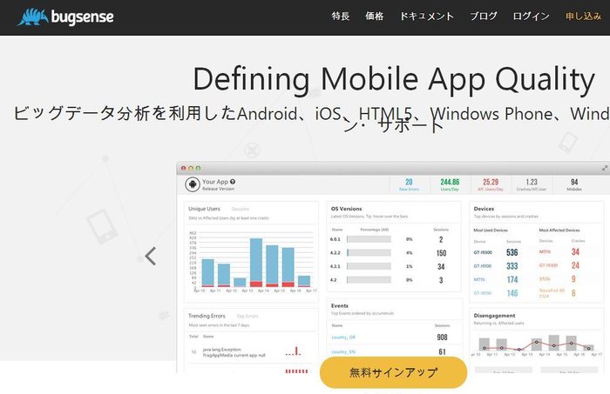Select the New Errors stat showing 20

pos(408,184)
